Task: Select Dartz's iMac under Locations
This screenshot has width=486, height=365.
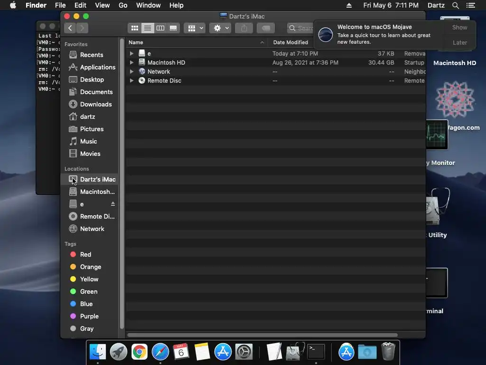Action: 90,179
